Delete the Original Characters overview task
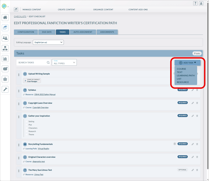Screen dimensions: 209x181 (197, 157)
